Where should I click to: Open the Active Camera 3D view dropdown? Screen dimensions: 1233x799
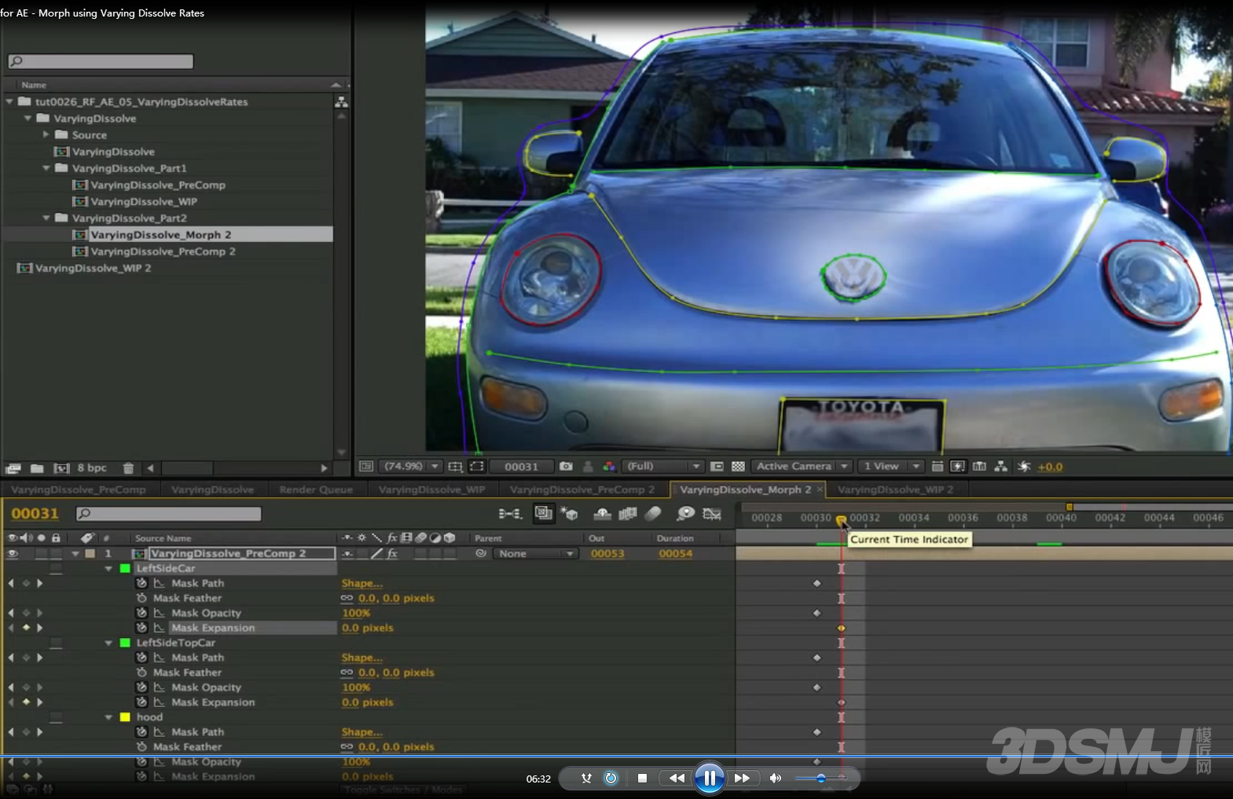(x=802, y=466)
